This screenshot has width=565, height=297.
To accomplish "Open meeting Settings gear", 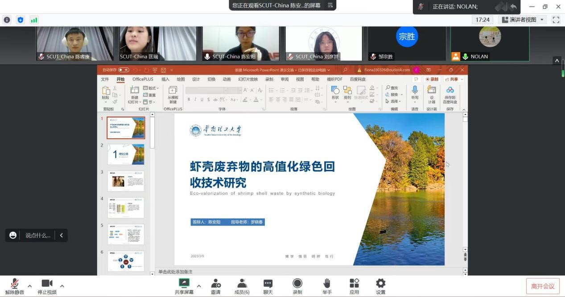I will (380, 284).
